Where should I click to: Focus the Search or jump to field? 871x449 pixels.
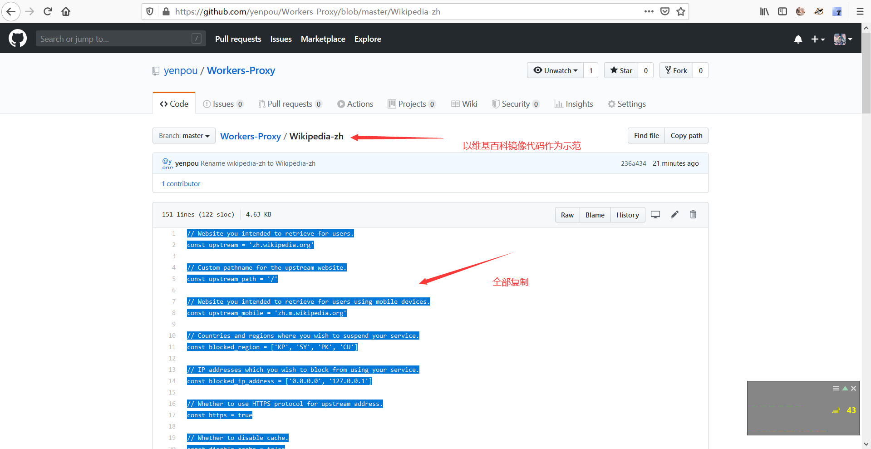click(121, 39)
